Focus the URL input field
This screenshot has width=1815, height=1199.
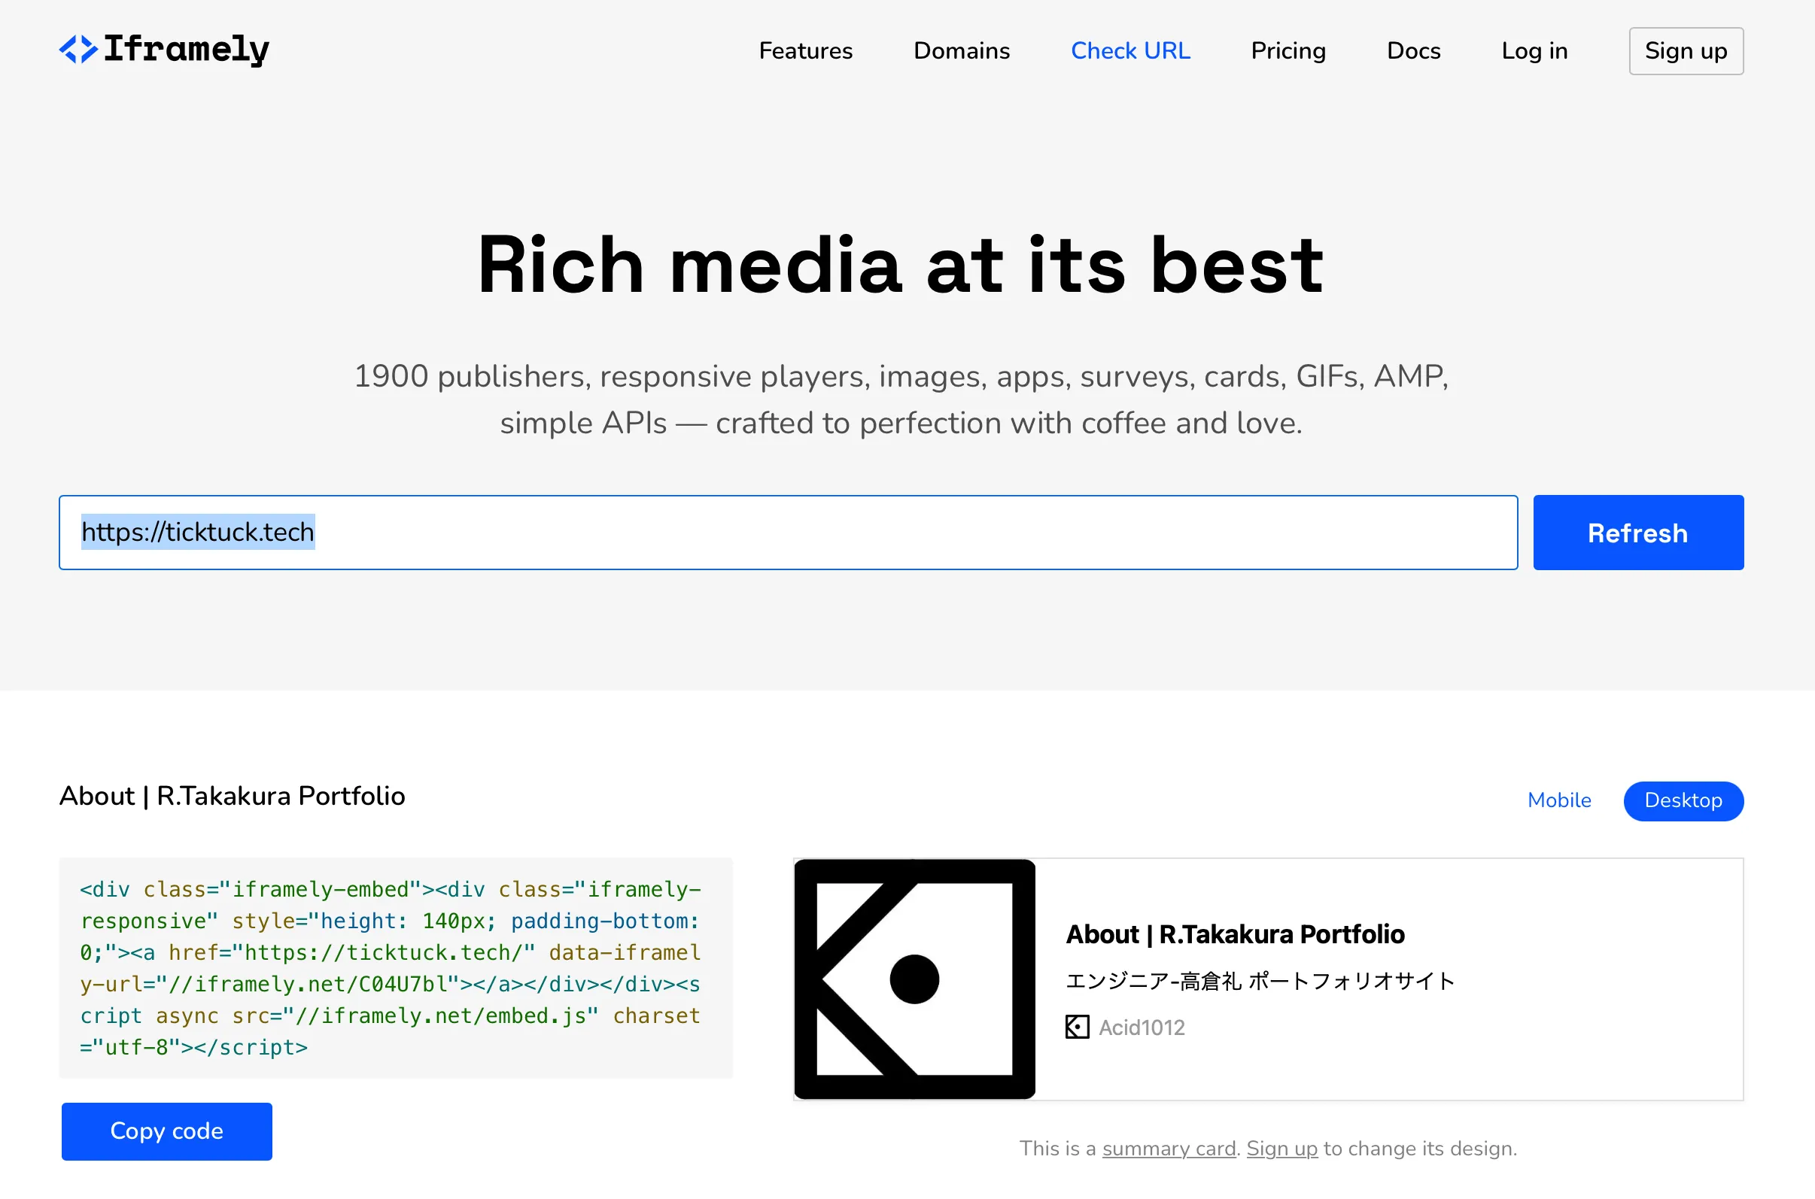[788, 533]
